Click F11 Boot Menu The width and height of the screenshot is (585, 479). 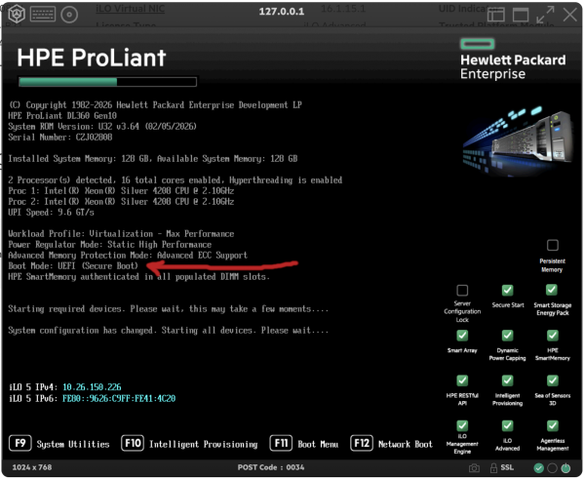pos(304,444)
